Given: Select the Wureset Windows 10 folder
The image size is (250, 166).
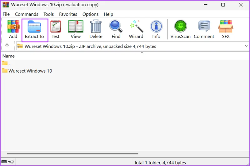Looking at the screenshot, I should click(27, 71).
